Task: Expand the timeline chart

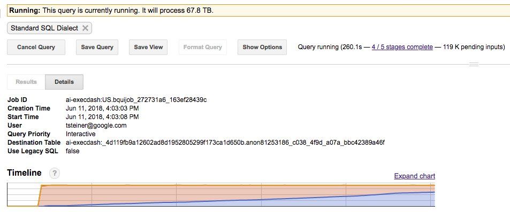Action: tap(414, 176)
